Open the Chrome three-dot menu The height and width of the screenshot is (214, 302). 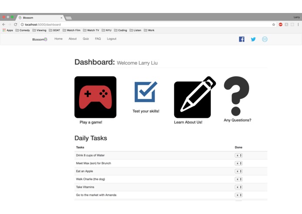pos(298,24)
